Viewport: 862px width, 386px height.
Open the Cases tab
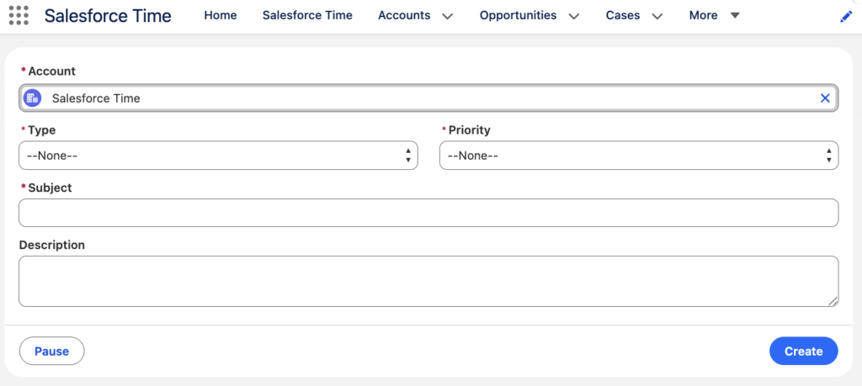click(x=623, y=15)
